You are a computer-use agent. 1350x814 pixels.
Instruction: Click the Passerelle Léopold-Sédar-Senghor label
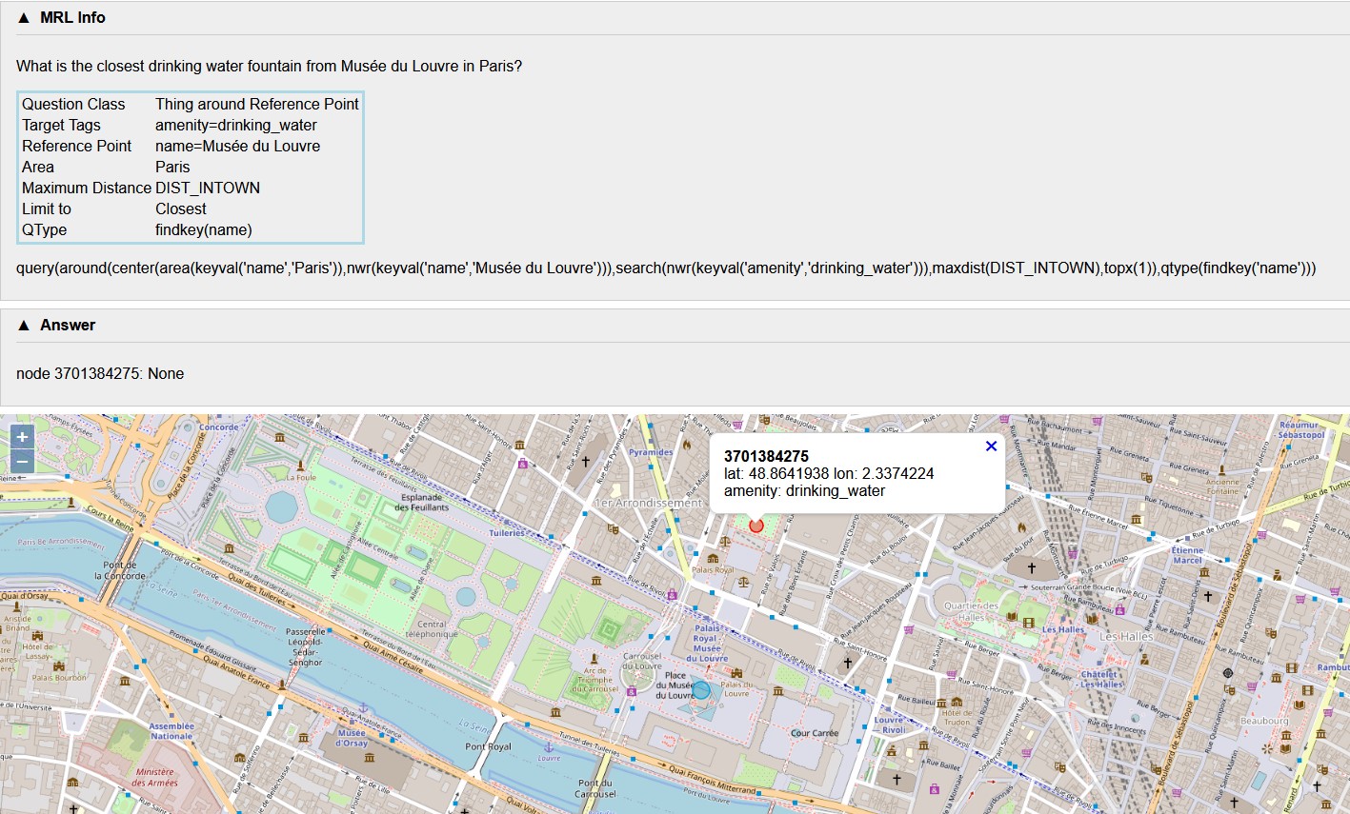tap(306, 646)
